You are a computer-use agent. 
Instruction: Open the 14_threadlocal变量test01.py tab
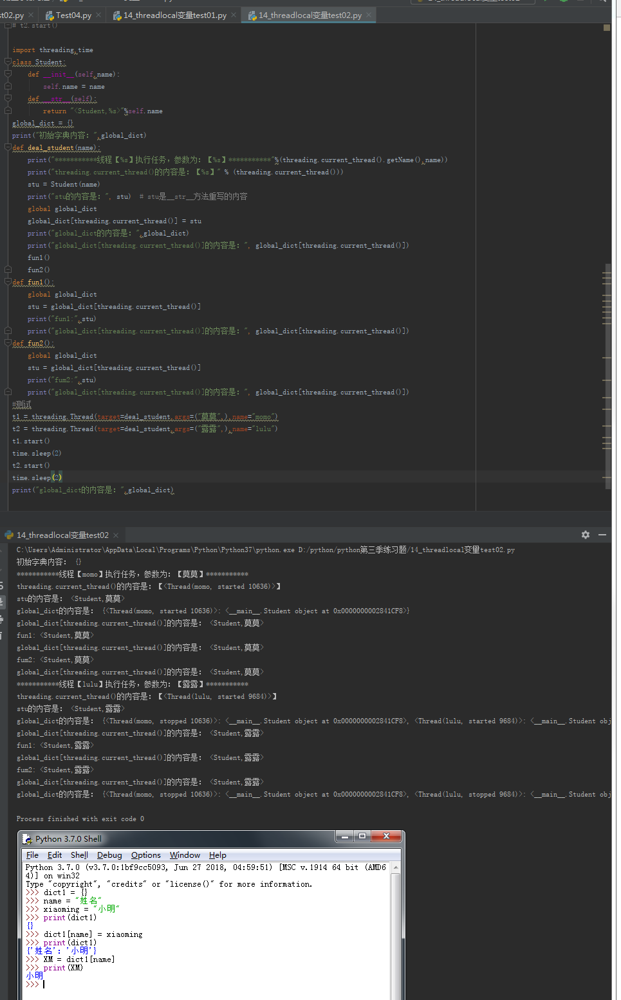(x=175, y=15)
